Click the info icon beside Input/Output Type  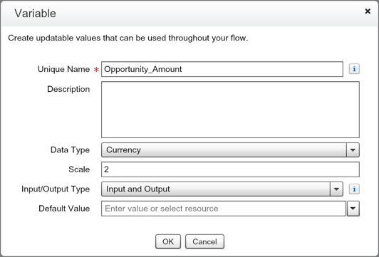click(354, 189)
